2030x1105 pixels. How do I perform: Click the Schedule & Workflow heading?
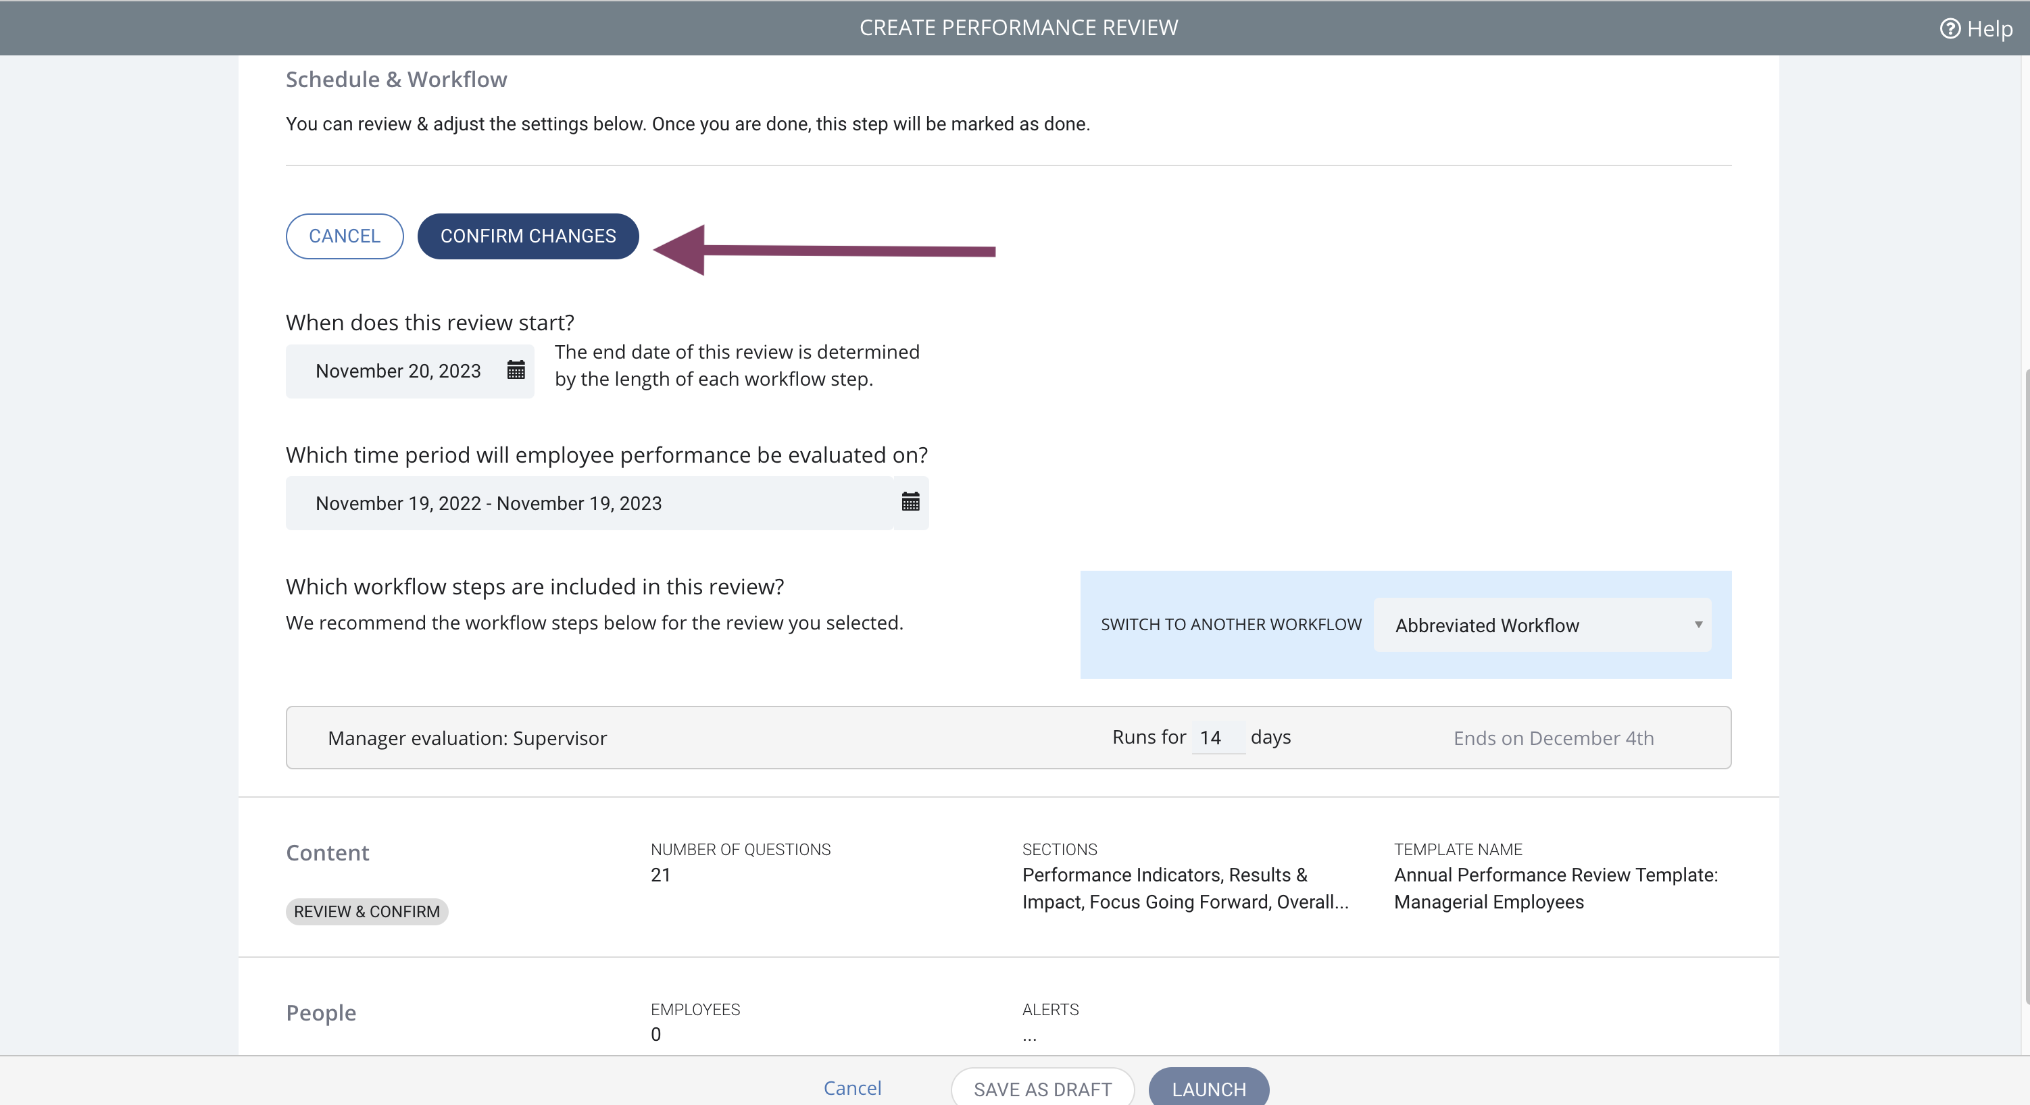point(397,80)
